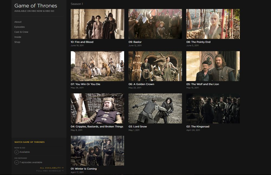Click the 'May 29, 2011' air date
The image size is (271, 175).
click(x=77, y=88)
